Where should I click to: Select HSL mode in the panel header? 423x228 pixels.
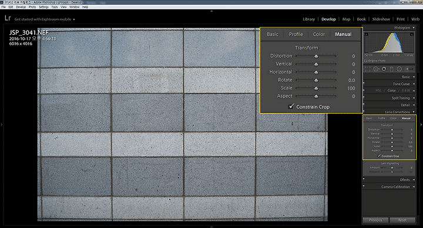point(378,90)
